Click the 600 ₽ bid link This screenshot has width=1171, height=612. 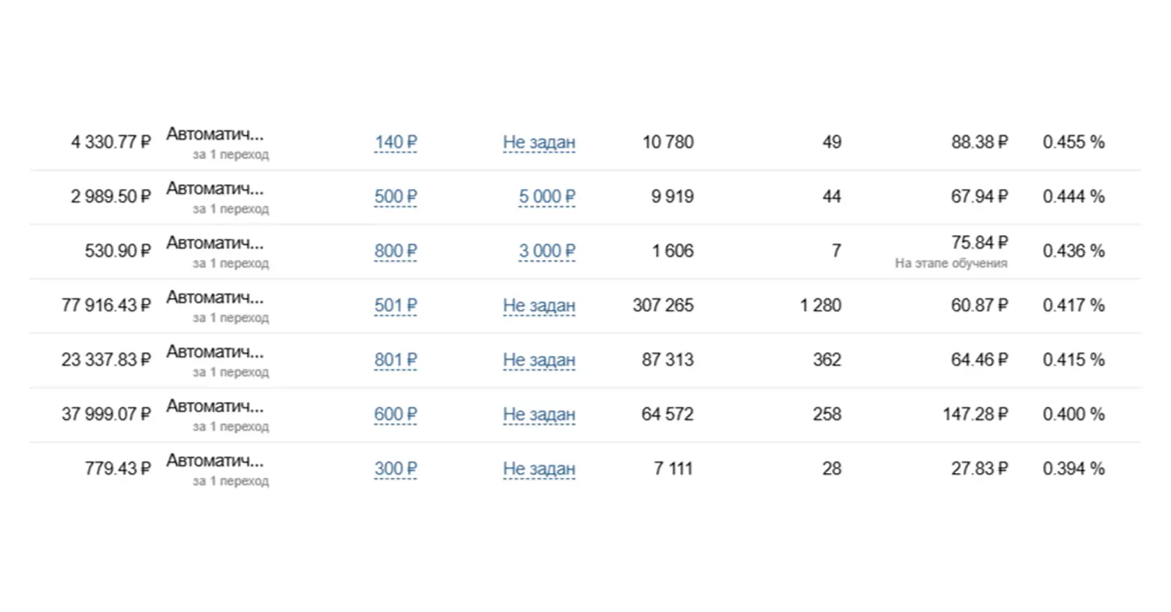coord(396,414)
